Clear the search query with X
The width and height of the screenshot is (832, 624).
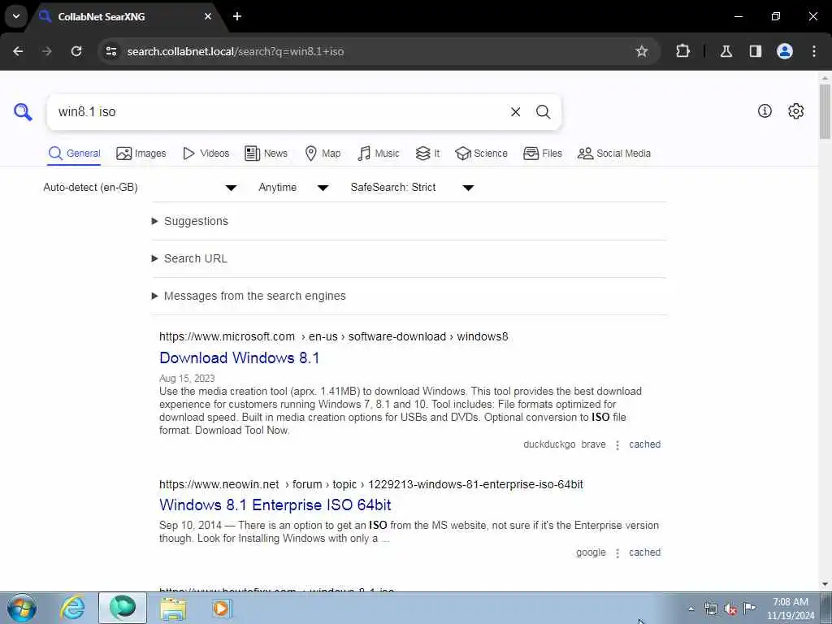[515, 112]
